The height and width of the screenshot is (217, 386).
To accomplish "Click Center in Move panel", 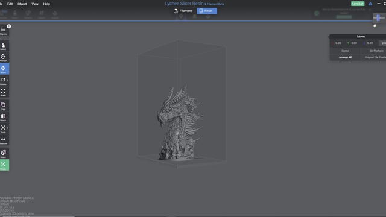I will 345,51.
